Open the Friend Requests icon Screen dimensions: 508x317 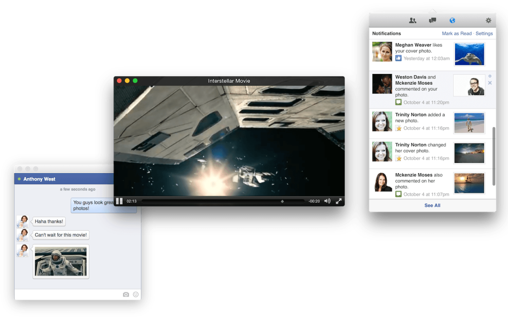coord(413,20)
